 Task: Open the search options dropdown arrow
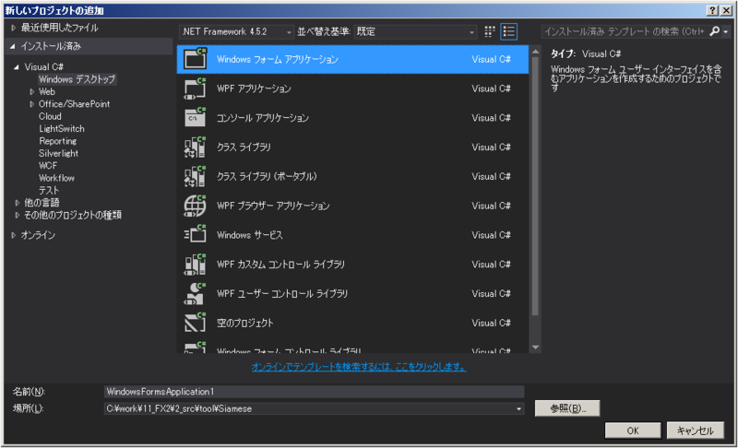(726, 31)
